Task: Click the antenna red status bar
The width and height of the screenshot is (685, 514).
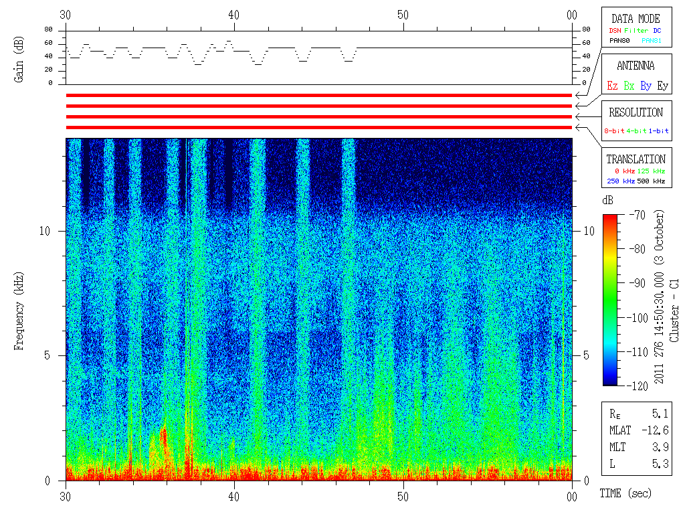Action: (319, 106)
